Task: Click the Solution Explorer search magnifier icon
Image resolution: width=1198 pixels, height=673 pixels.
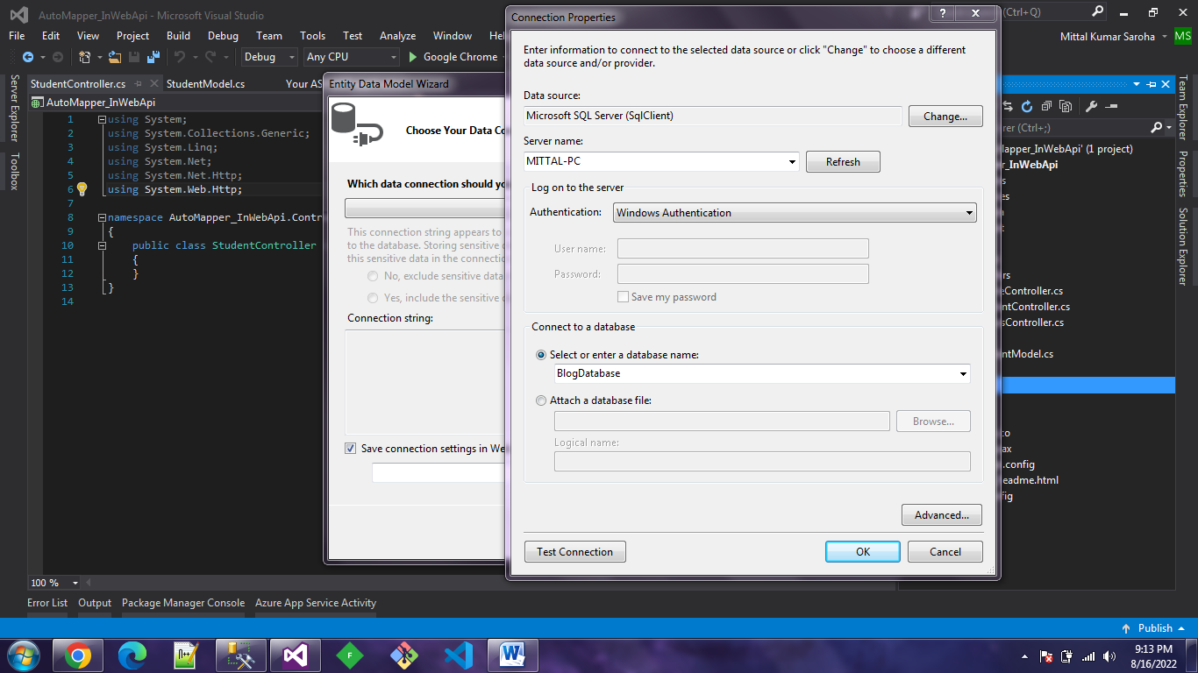Action: pyautogui.click(x=1157, y=128)
